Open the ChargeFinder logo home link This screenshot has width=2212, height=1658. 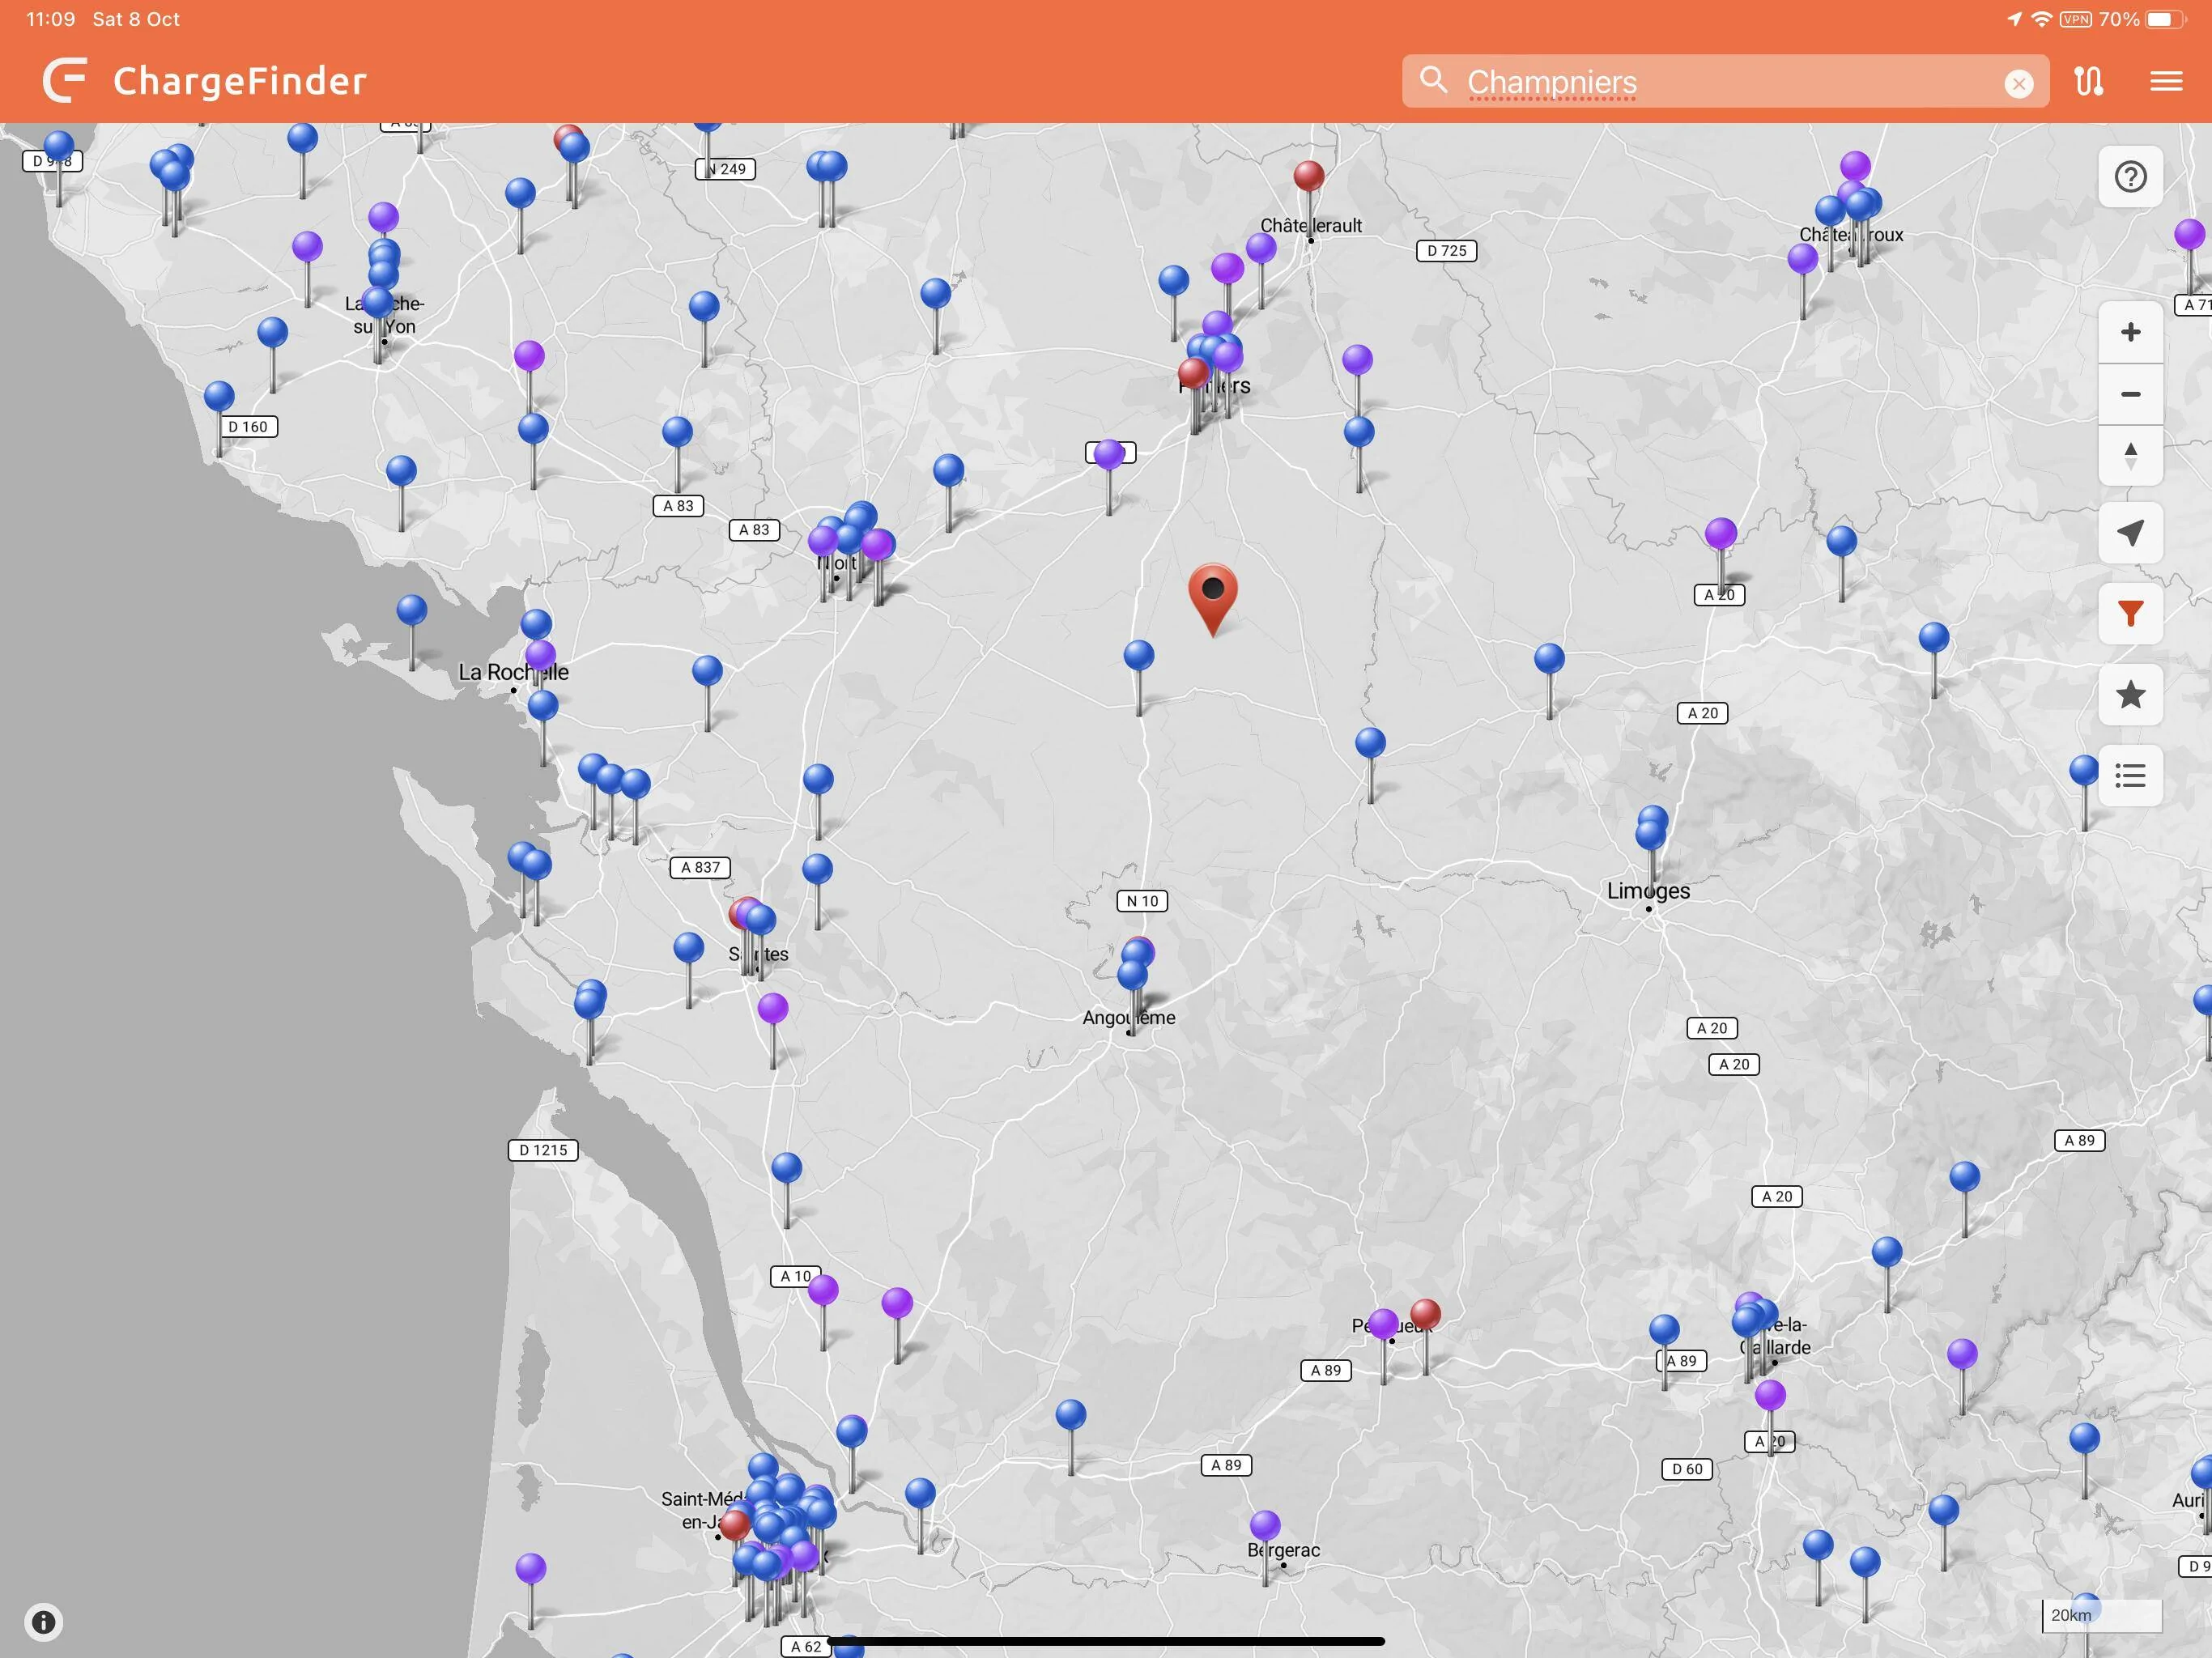coord(205,81)
